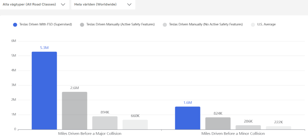This screenshot has width=308, height=137.
Task: Toggle the Teslas Driven With FSD (Supervised) series label
Action: [46, 24]
